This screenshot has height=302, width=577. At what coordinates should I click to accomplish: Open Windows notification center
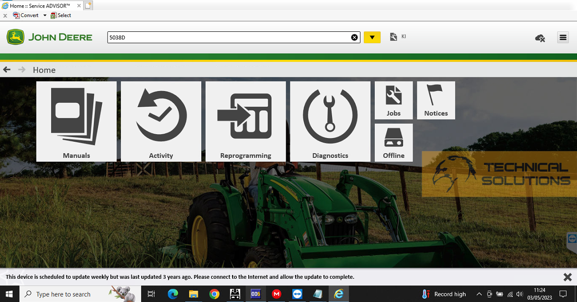564,294
